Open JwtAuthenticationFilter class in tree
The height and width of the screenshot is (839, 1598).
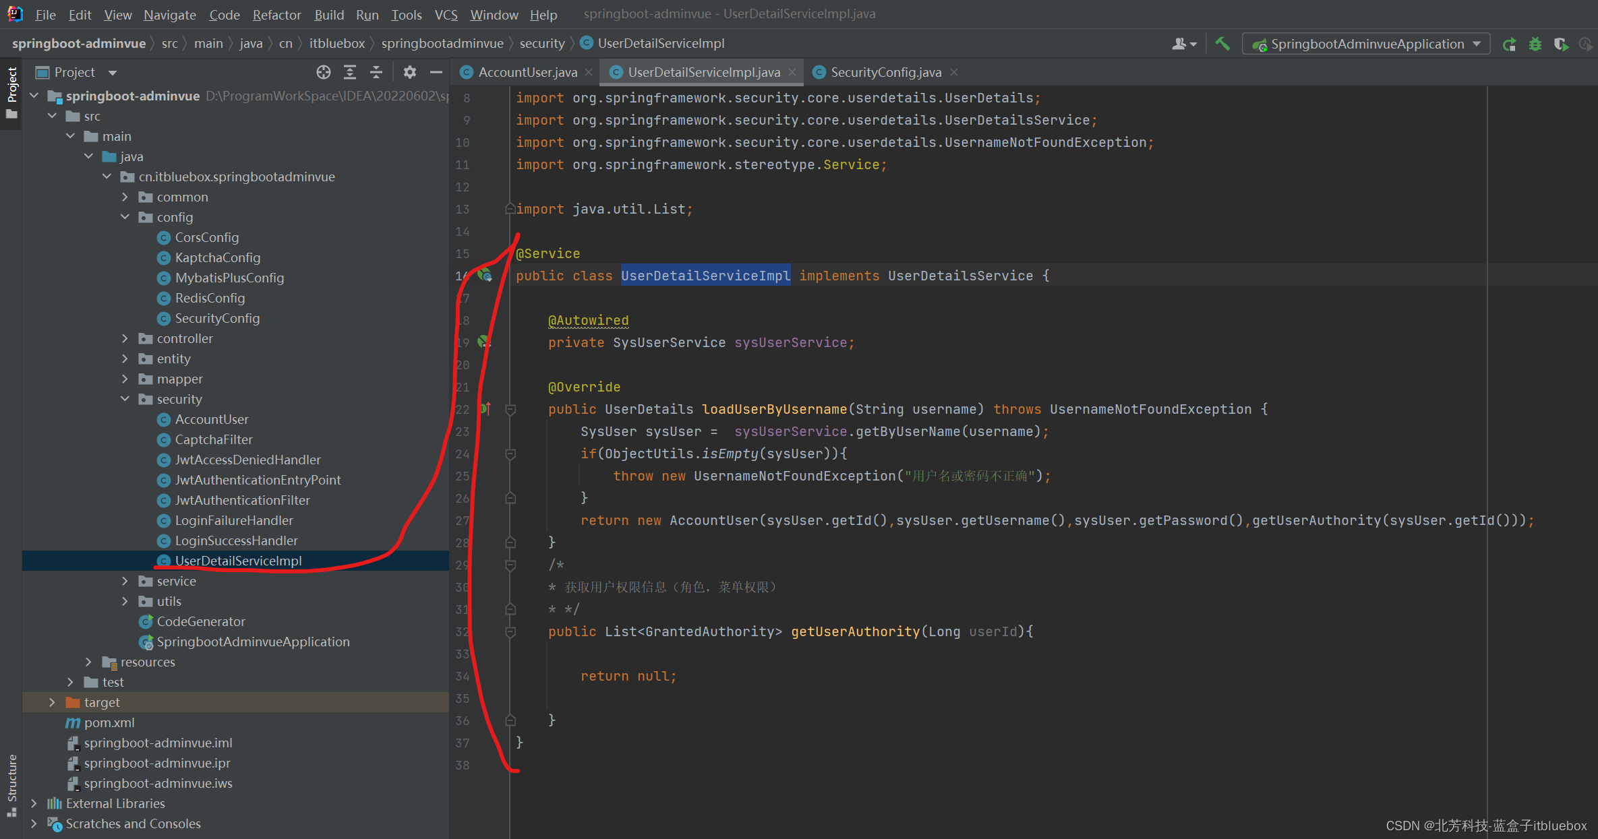coord(242,500)
